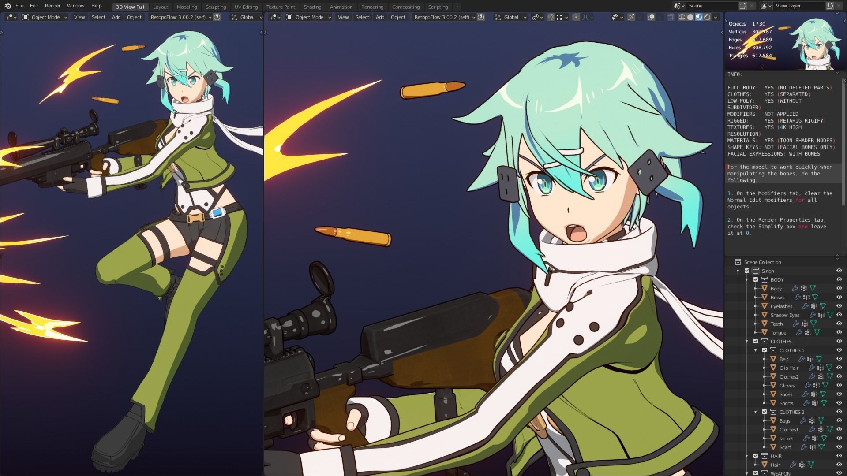
Task: Click the collection icon next to Sinon
Action: [756, 271]
